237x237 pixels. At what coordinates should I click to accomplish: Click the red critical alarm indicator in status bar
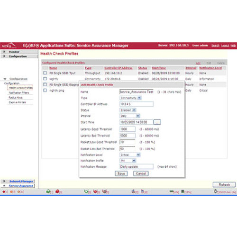[4, 192]
